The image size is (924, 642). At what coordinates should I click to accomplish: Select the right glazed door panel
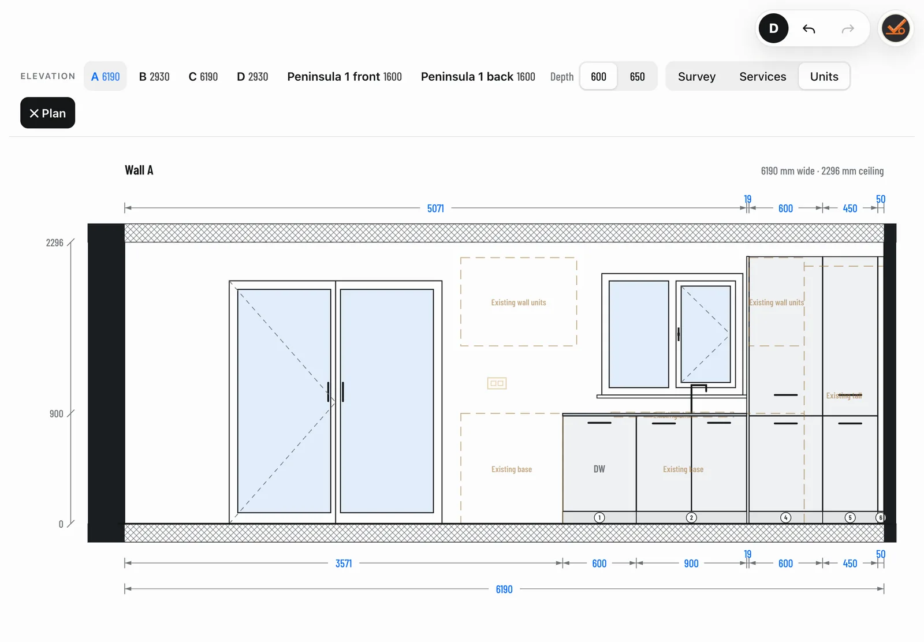tap(387, 401)
